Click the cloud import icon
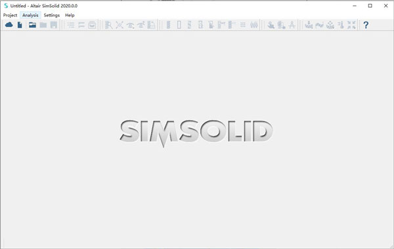 pyautogui.click(x=9, y=25)
